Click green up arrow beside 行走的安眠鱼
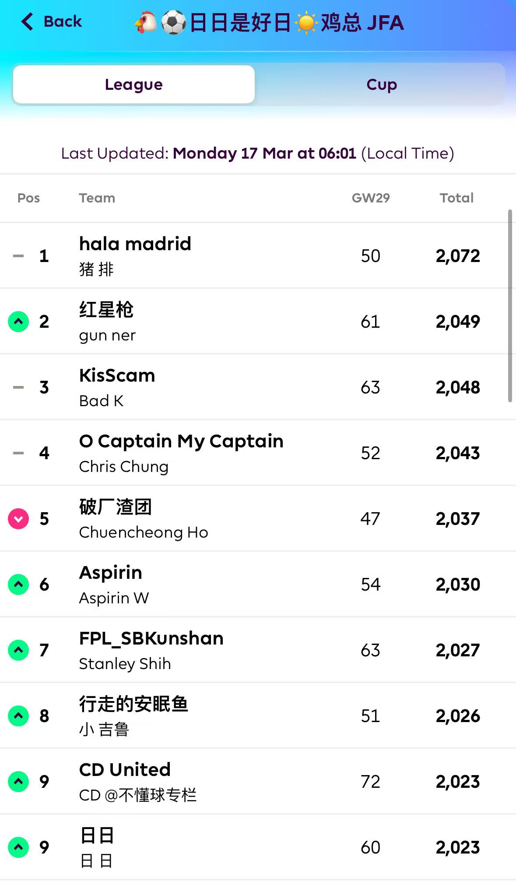 (x=18, y=716)
